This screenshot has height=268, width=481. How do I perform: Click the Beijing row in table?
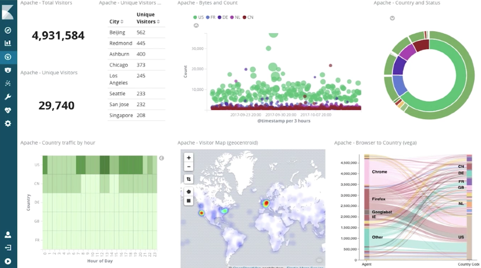pos(136,33)
